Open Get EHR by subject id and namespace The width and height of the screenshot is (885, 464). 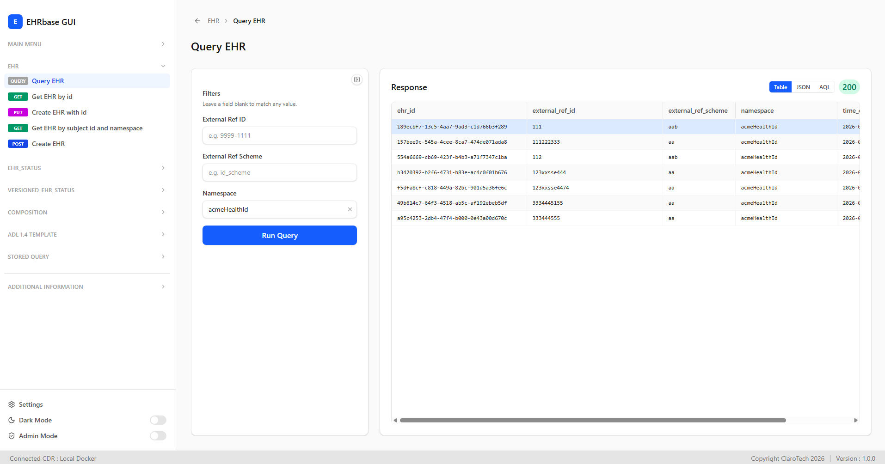(x=87, y=128)
